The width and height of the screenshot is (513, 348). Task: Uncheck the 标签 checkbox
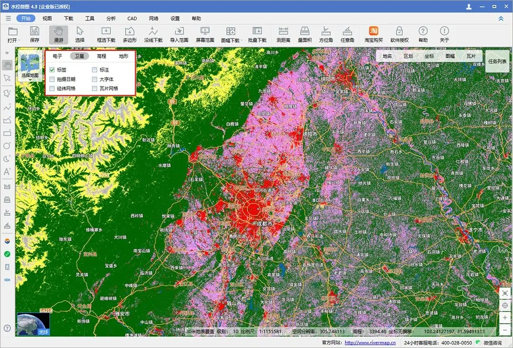[52, 70]
